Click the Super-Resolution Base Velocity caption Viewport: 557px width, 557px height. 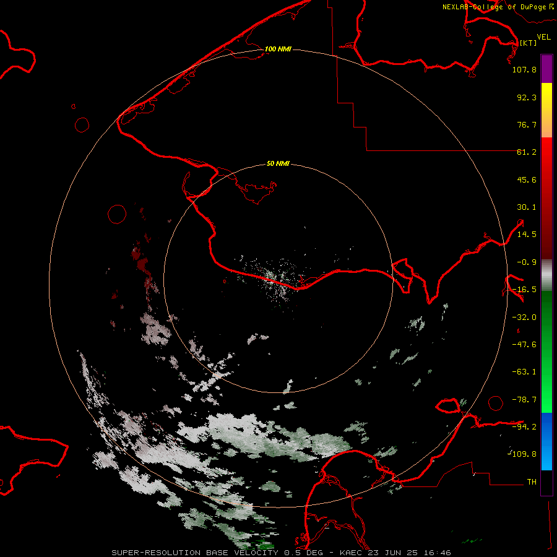pyautogui.click(x=282, y=553)
